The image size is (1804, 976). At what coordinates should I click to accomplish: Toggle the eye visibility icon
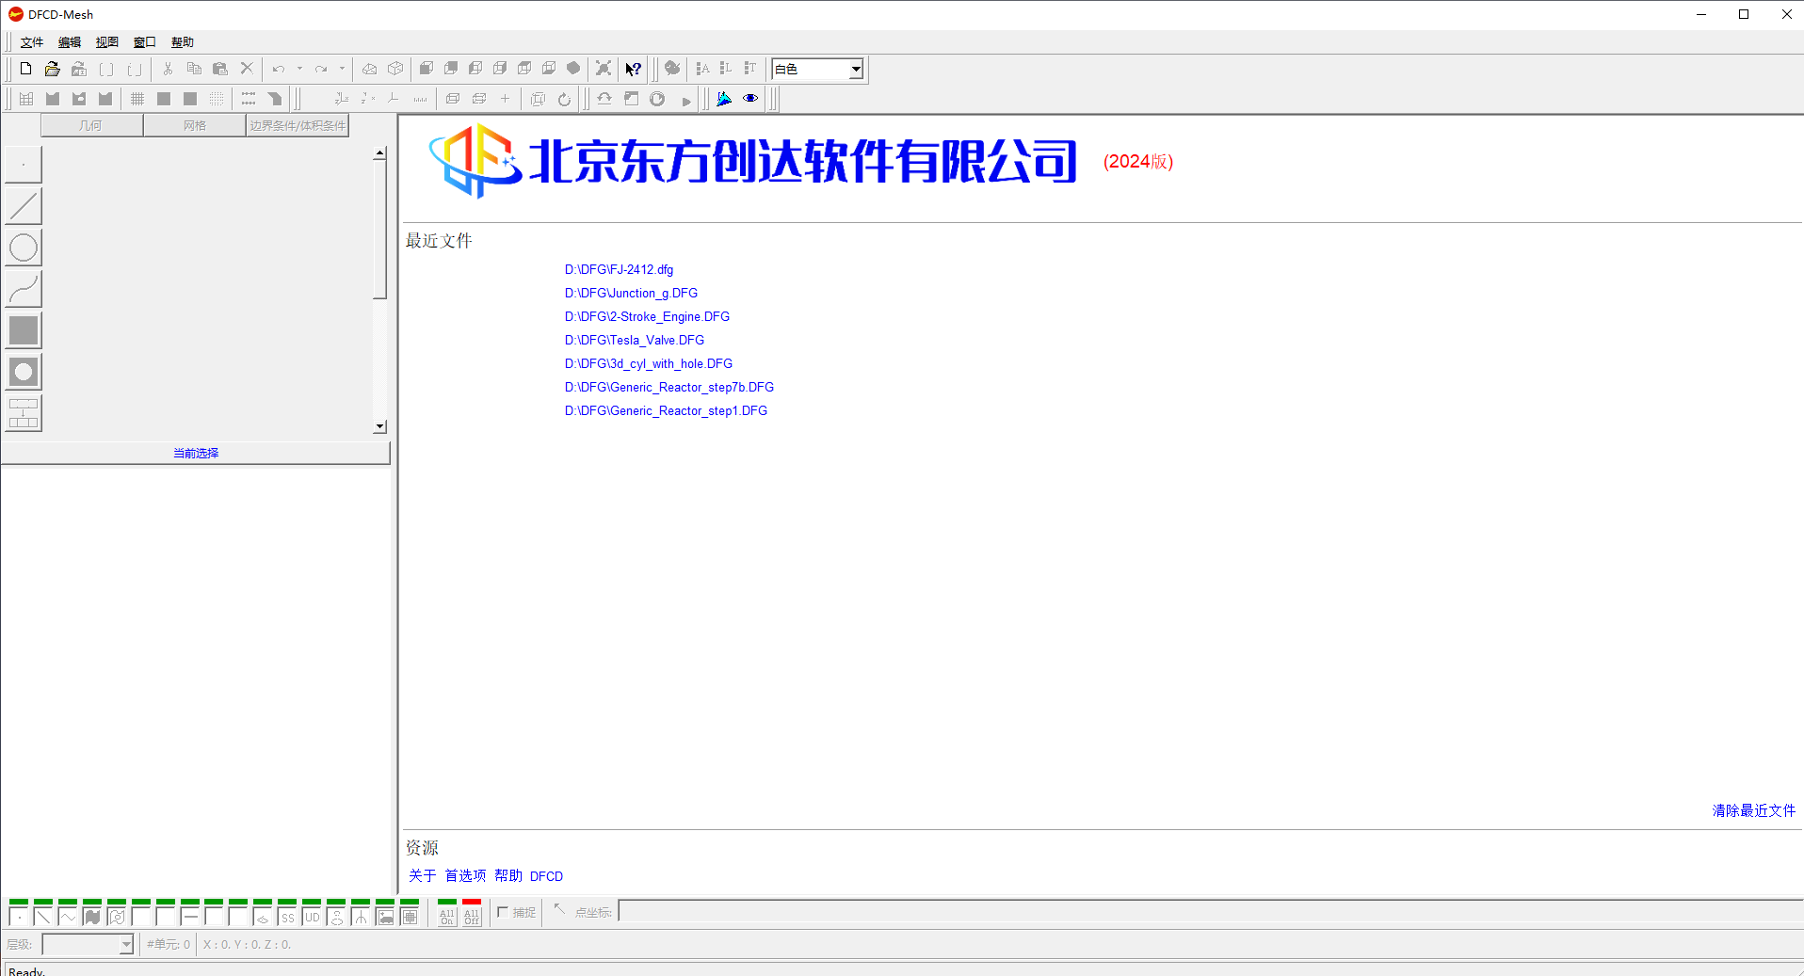coord(750,99)
